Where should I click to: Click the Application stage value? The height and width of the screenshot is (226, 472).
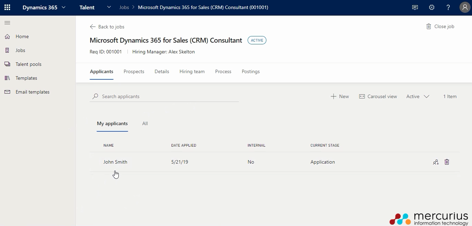323,162
